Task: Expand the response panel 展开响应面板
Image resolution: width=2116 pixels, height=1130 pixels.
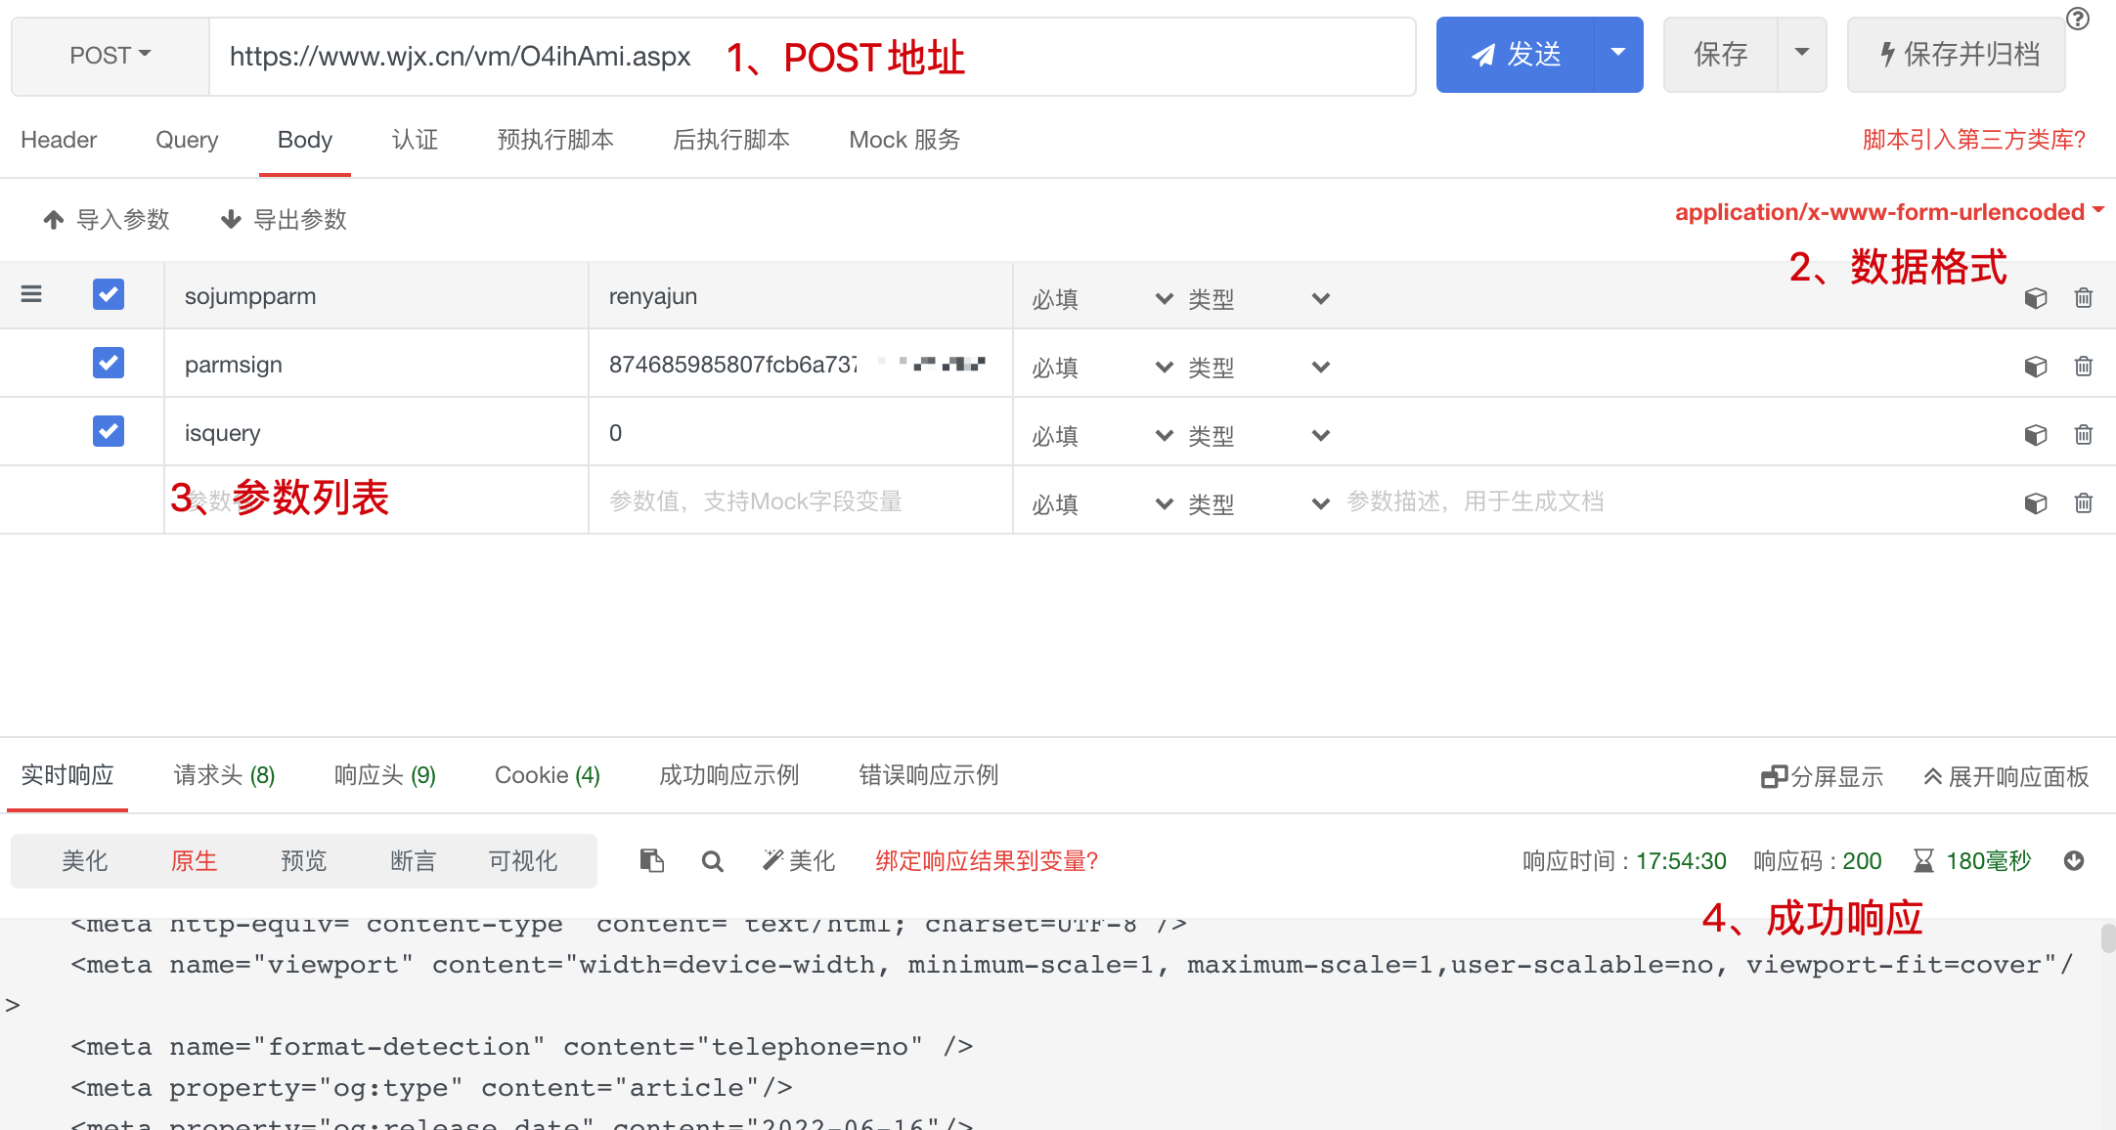Action: click(x=2006, y=776)
